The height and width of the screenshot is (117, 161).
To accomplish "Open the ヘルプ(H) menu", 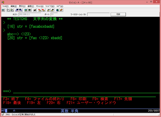I will tap(60, 6).
